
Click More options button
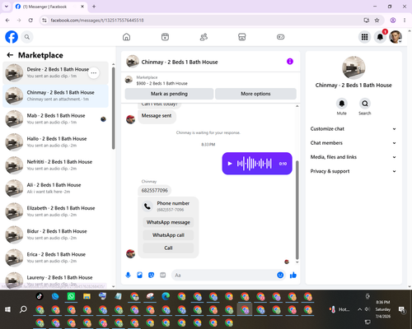[255, 94]
